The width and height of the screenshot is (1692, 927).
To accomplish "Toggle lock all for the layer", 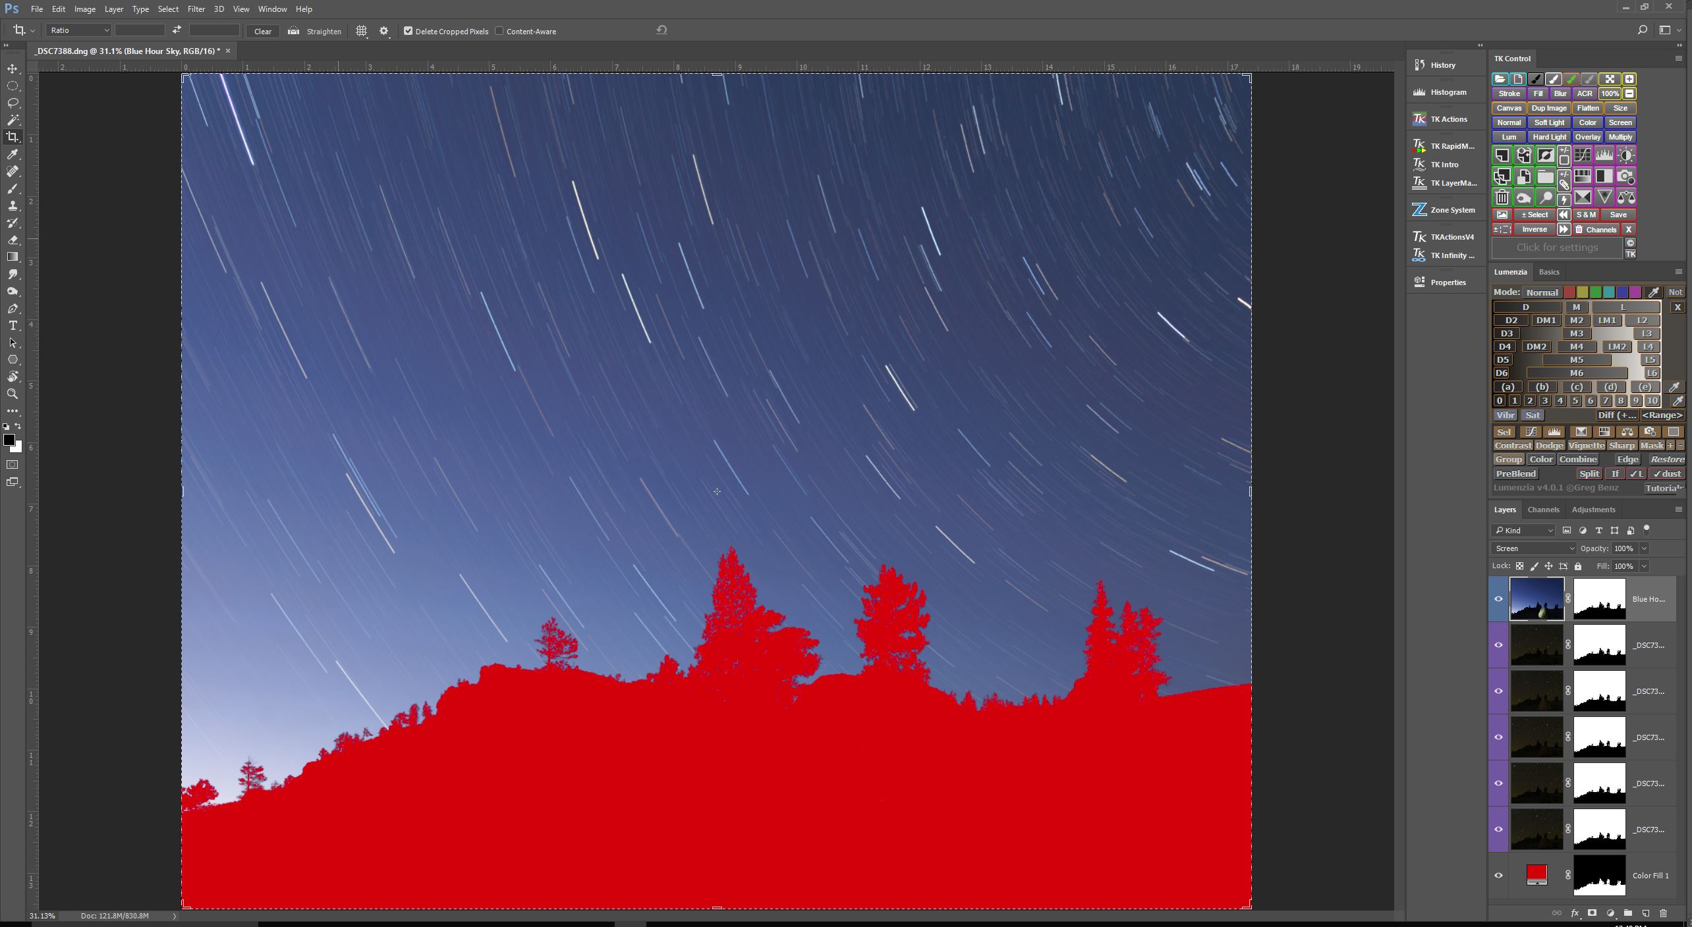I will click(x=1578, y=566).
